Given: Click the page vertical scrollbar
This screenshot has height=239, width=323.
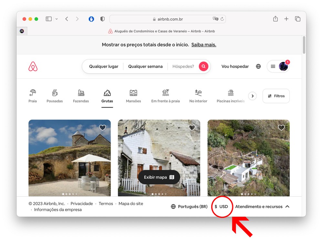Looking at the screenshot, I should (x=304, y=45).
